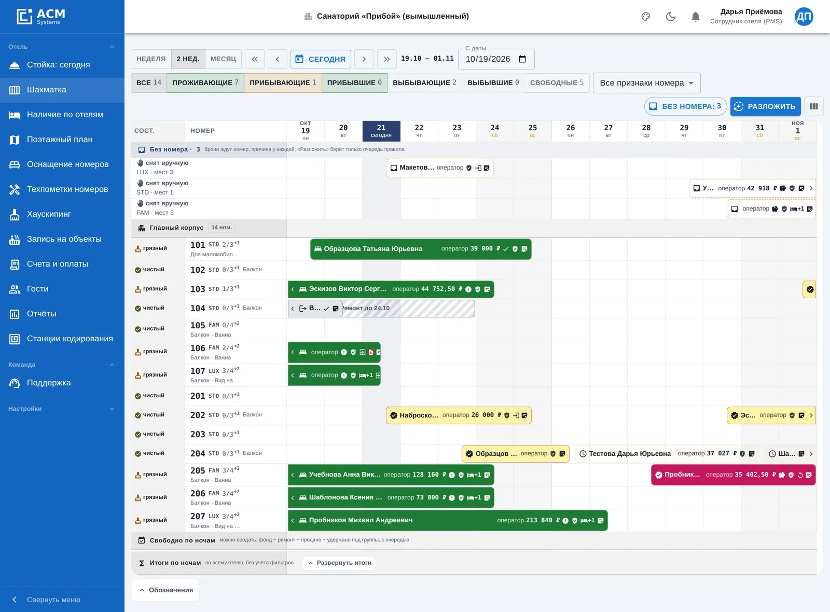Open Все признаки номера dropdown

tap(646, 83)
